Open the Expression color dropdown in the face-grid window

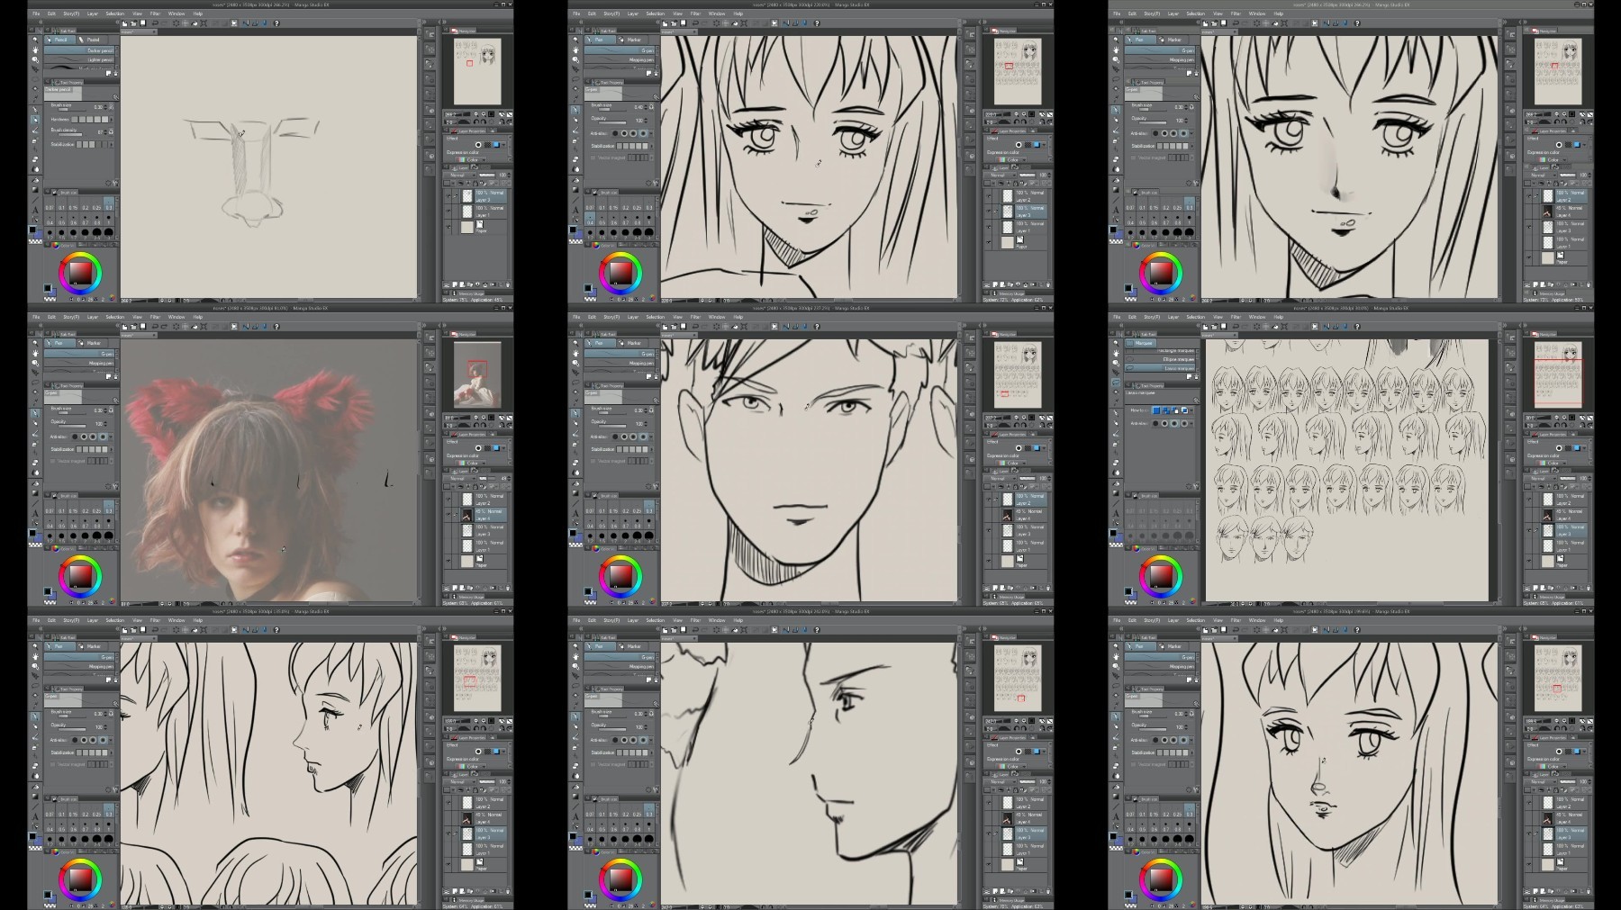click(1551, 463)
